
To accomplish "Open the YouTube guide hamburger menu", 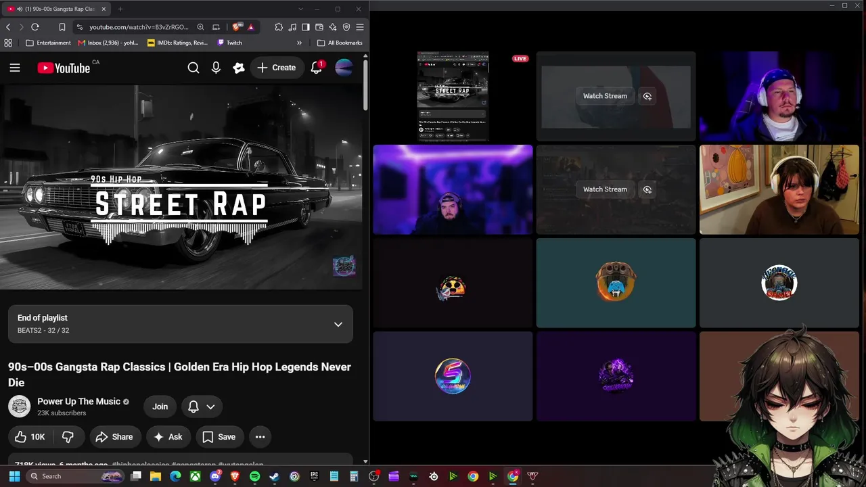I will (15, 68).
